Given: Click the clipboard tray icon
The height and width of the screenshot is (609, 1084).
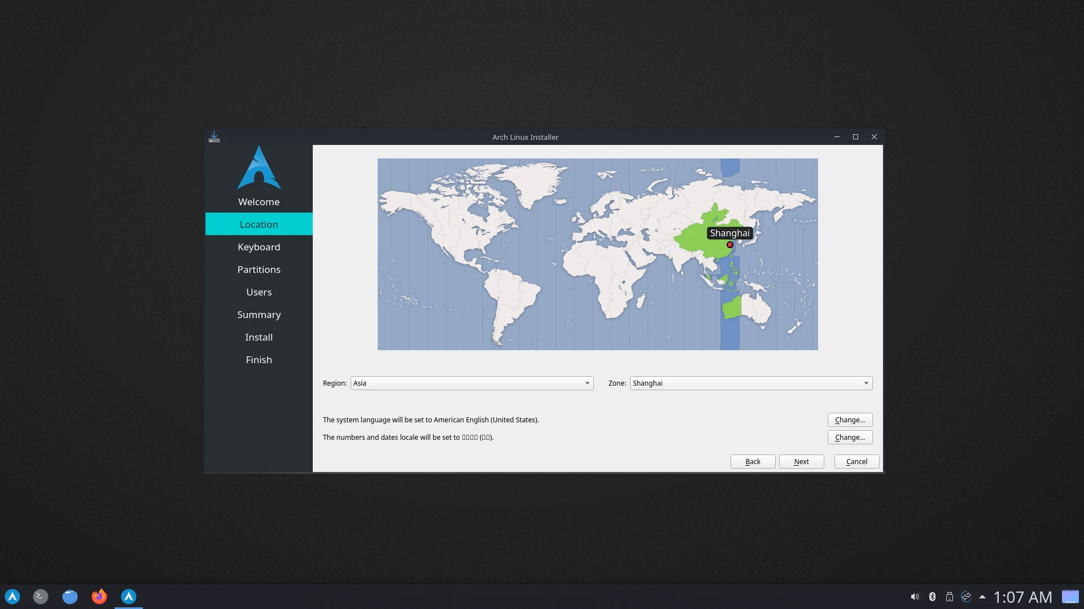Looking at the screenshot, I should [950, 597].
